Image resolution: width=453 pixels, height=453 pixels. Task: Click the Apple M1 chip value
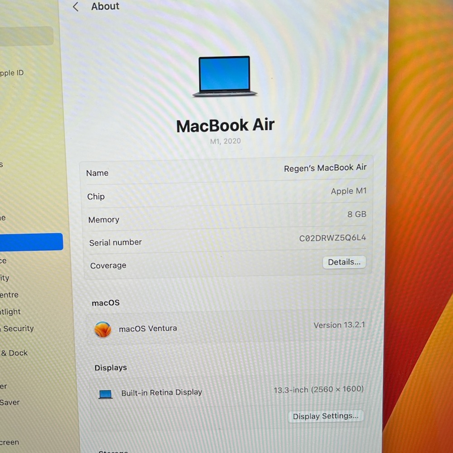click(x=348, y=191)
